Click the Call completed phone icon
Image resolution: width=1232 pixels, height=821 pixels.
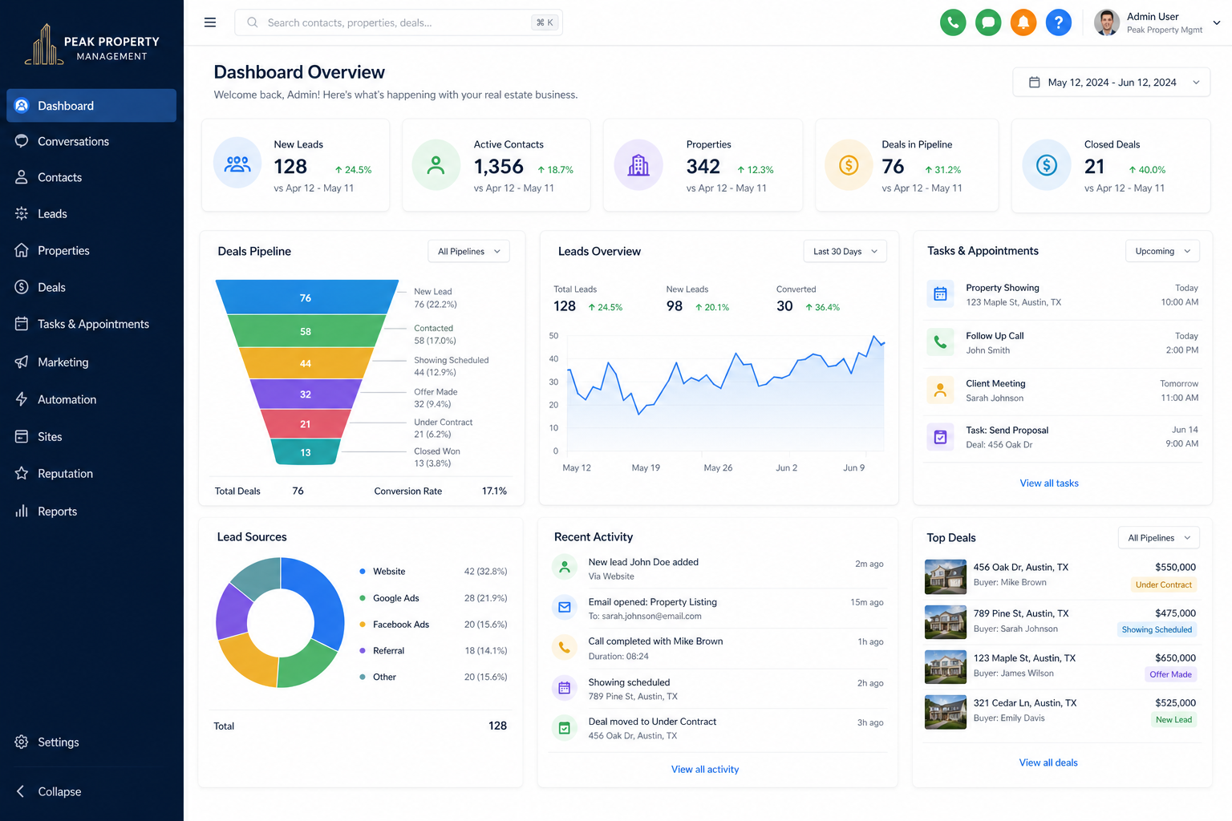[565, 647]
